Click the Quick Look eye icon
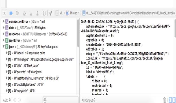This screenshot has height=103, width=176. click(15, 100)
